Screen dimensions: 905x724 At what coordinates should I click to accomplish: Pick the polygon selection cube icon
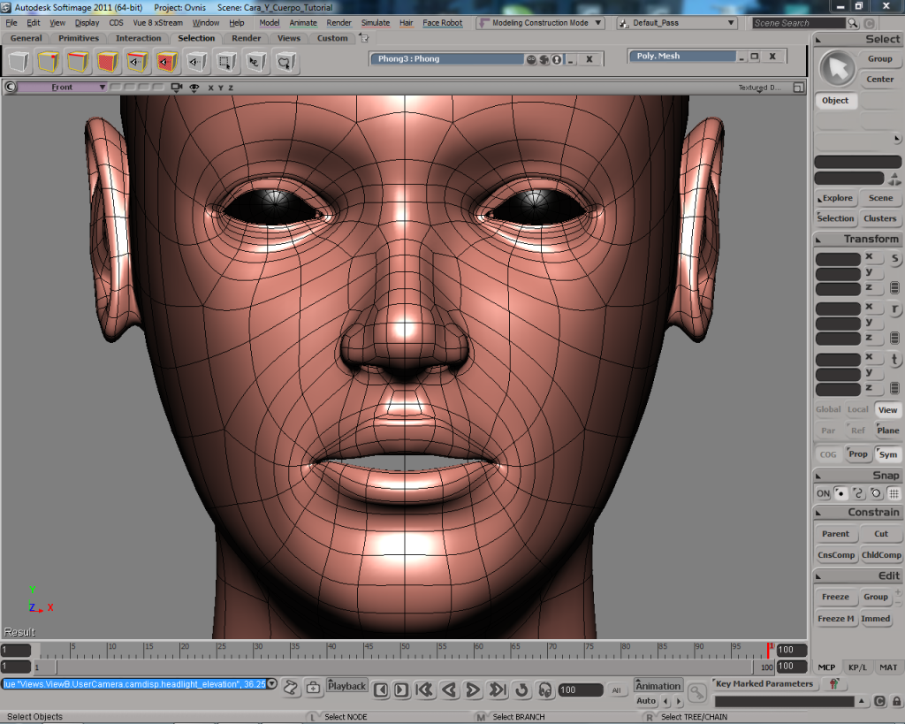click(x=108, y=62)
